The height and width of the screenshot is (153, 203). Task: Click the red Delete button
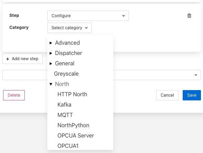[14, 95]
